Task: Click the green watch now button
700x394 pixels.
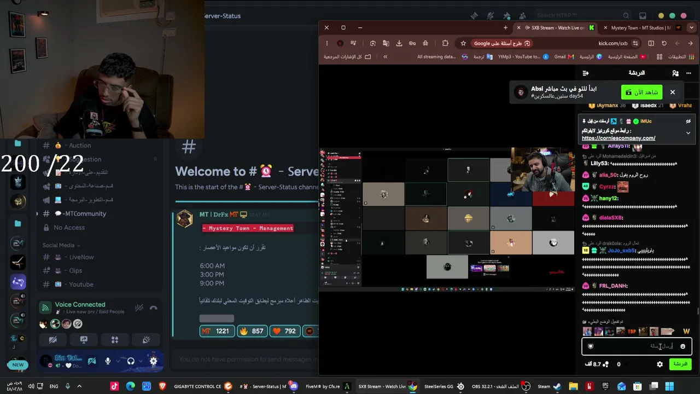Action: tap(641, 92)
